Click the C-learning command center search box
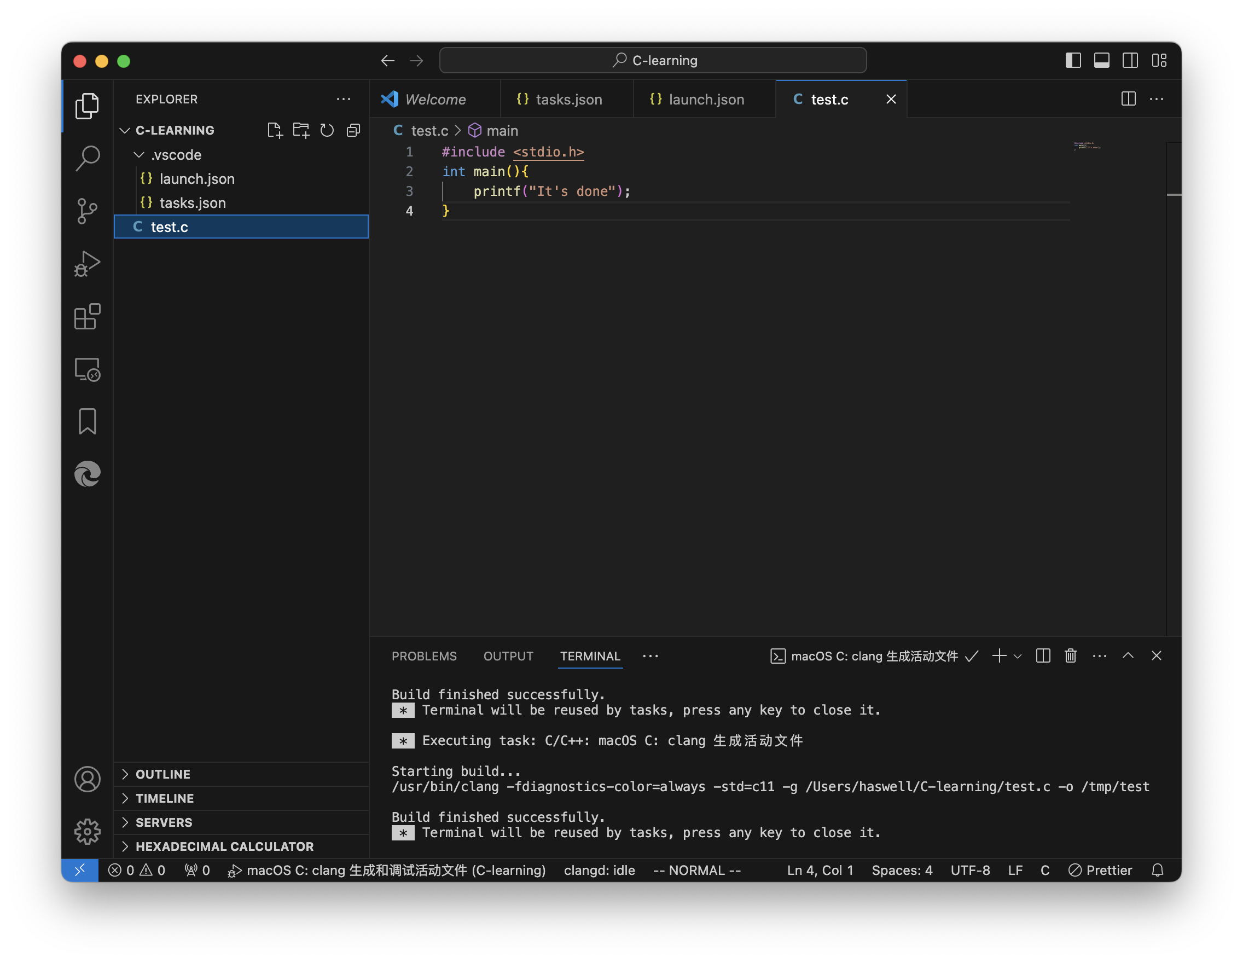Viewport: 1243px width, 963px height. [653, 60]
